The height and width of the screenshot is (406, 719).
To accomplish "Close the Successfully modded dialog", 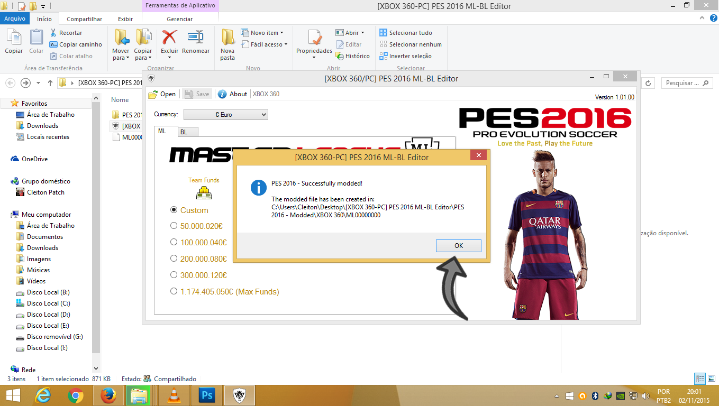I will click(478, 155).
